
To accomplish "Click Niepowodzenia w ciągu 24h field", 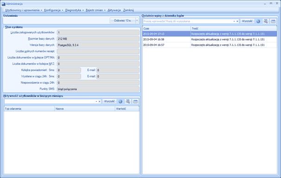I will pos(98,83).
